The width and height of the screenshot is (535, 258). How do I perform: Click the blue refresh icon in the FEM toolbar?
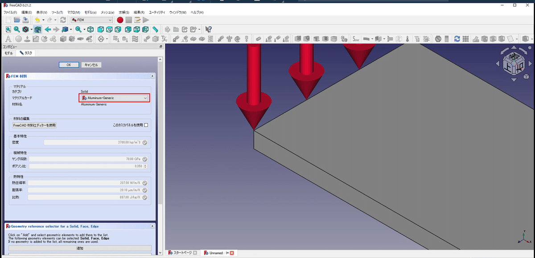[x=457, y=39]
